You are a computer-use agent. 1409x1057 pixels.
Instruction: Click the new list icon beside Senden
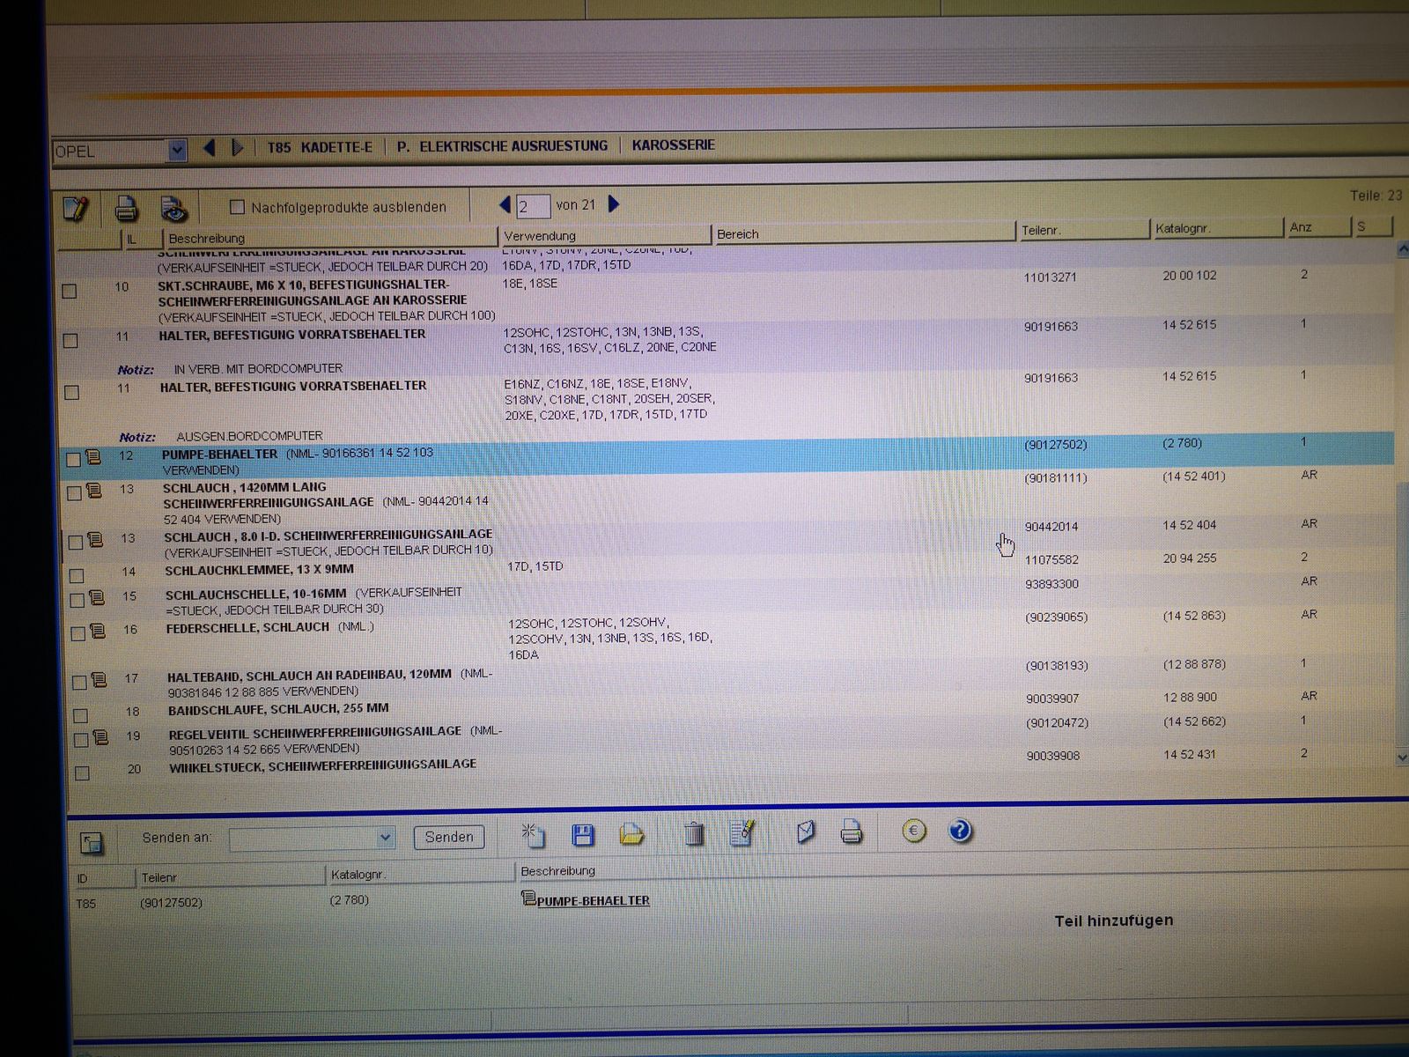[533, 834]
